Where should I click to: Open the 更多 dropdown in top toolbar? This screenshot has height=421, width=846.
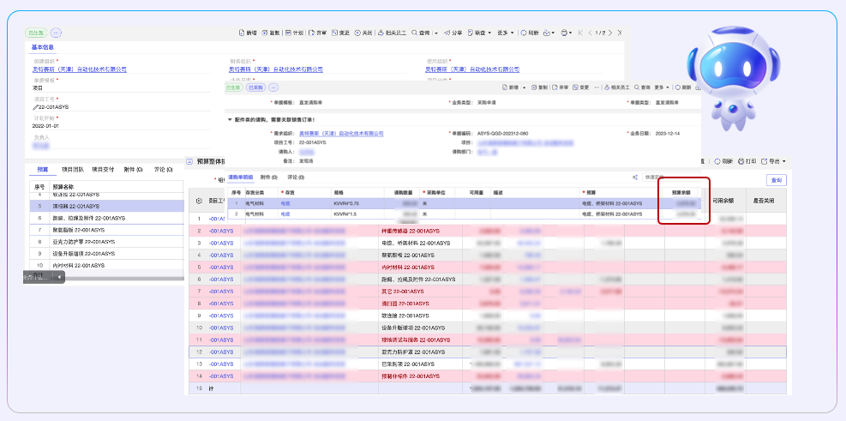click(506, 33)
